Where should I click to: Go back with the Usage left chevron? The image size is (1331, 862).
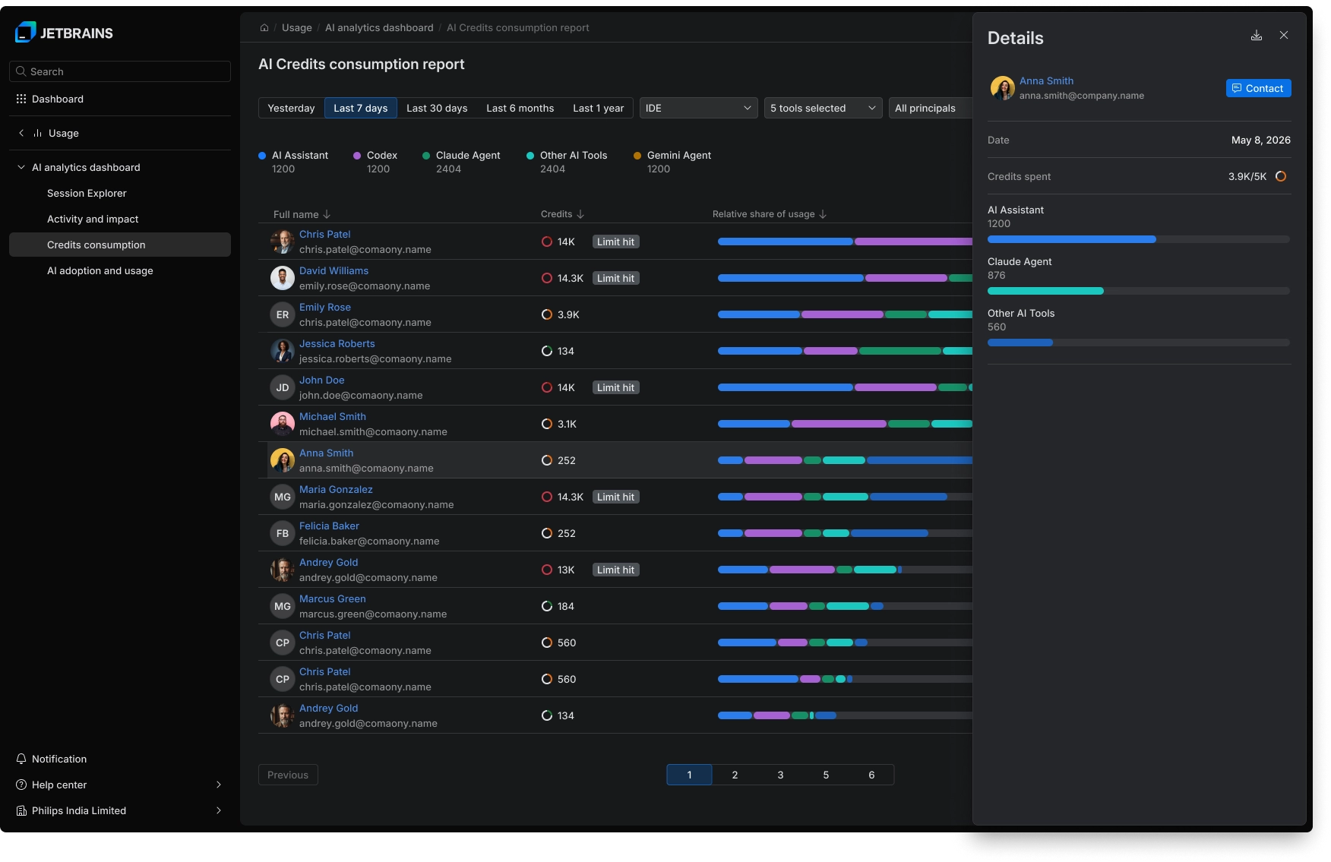(x=21, y=134)
